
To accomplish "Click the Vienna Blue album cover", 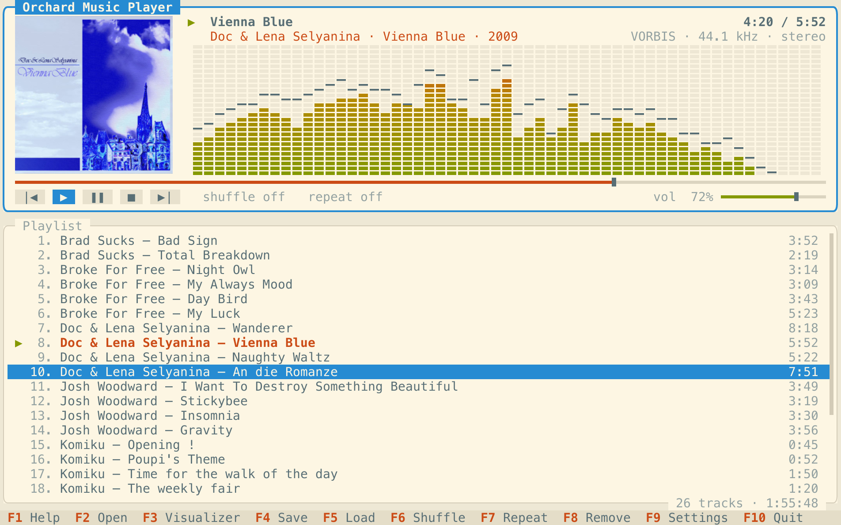I will tap(94, 95).
